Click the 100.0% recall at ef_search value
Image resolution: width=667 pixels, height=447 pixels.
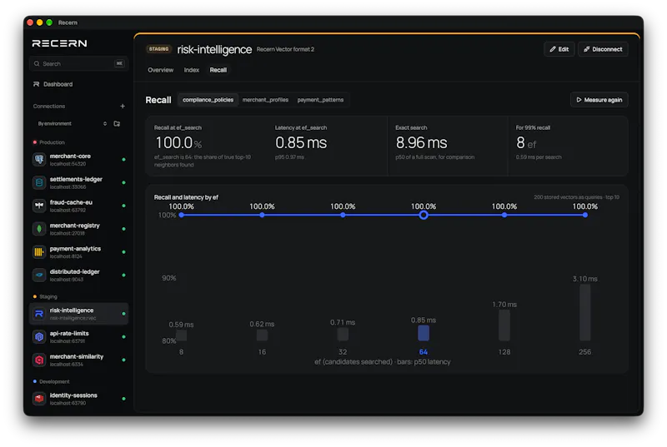(x=178, y=142)
